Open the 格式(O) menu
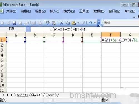The height and width of the screenshot is (104, 139). click(x=69, y=11)
